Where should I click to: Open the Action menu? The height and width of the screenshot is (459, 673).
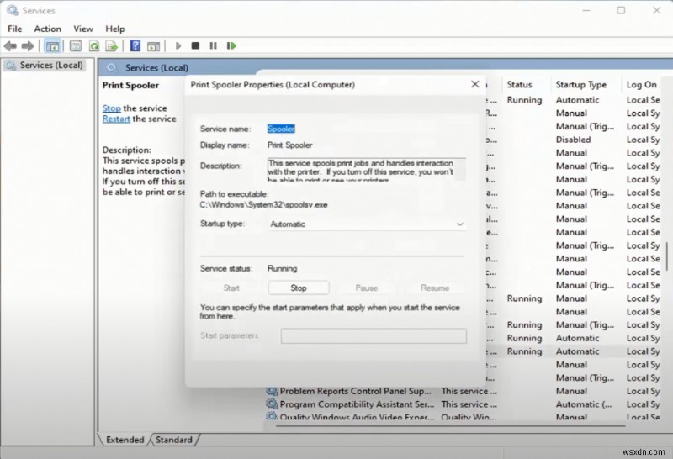48,29
